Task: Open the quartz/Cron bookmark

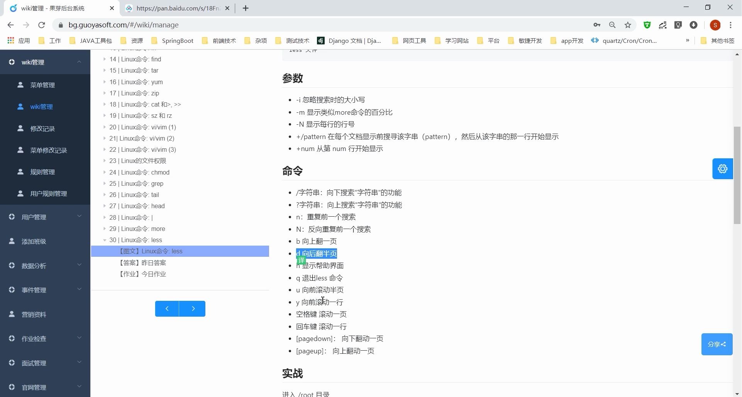Action: click(624, 41)
